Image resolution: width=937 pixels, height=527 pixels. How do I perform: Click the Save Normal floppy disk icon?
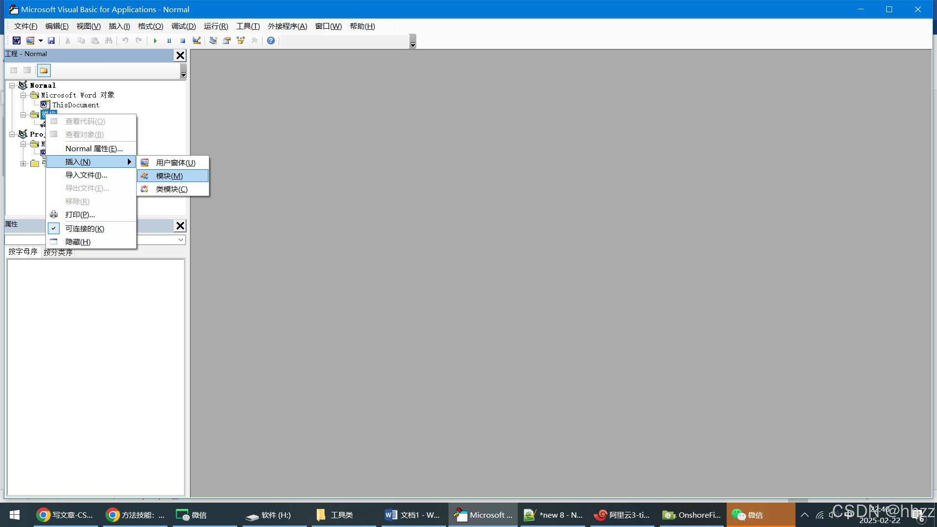pos(51,41)
